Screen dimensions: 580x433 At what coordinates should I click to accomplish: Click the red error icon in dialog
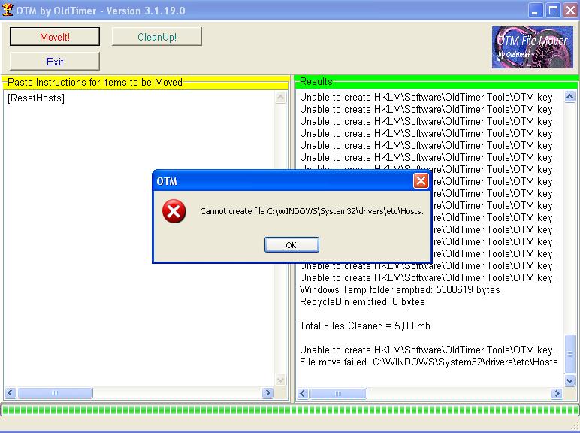(x=174, y=212)
